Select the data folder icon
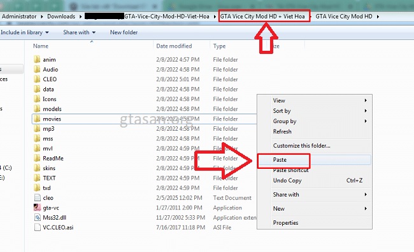The image size is (414, 252). pos(37,89)
